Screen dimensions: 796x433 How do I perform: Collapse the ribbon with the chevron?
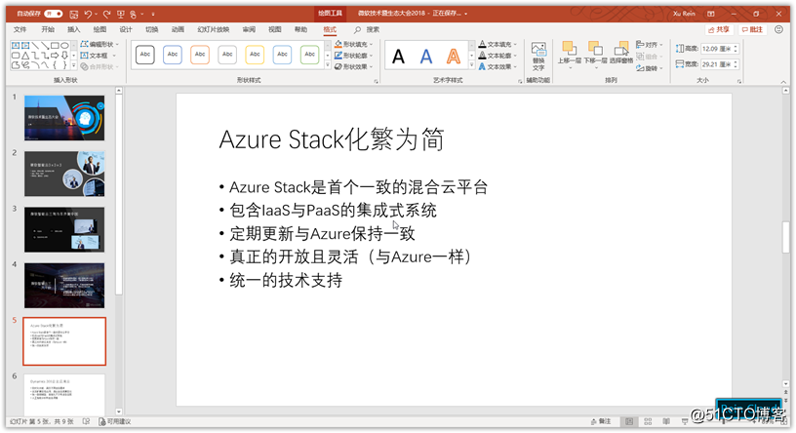tap(783, 81)
